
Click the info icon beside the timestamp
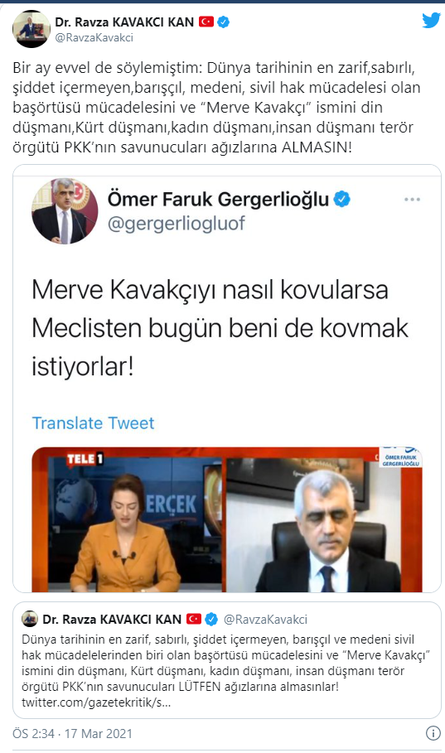[433, 733]
